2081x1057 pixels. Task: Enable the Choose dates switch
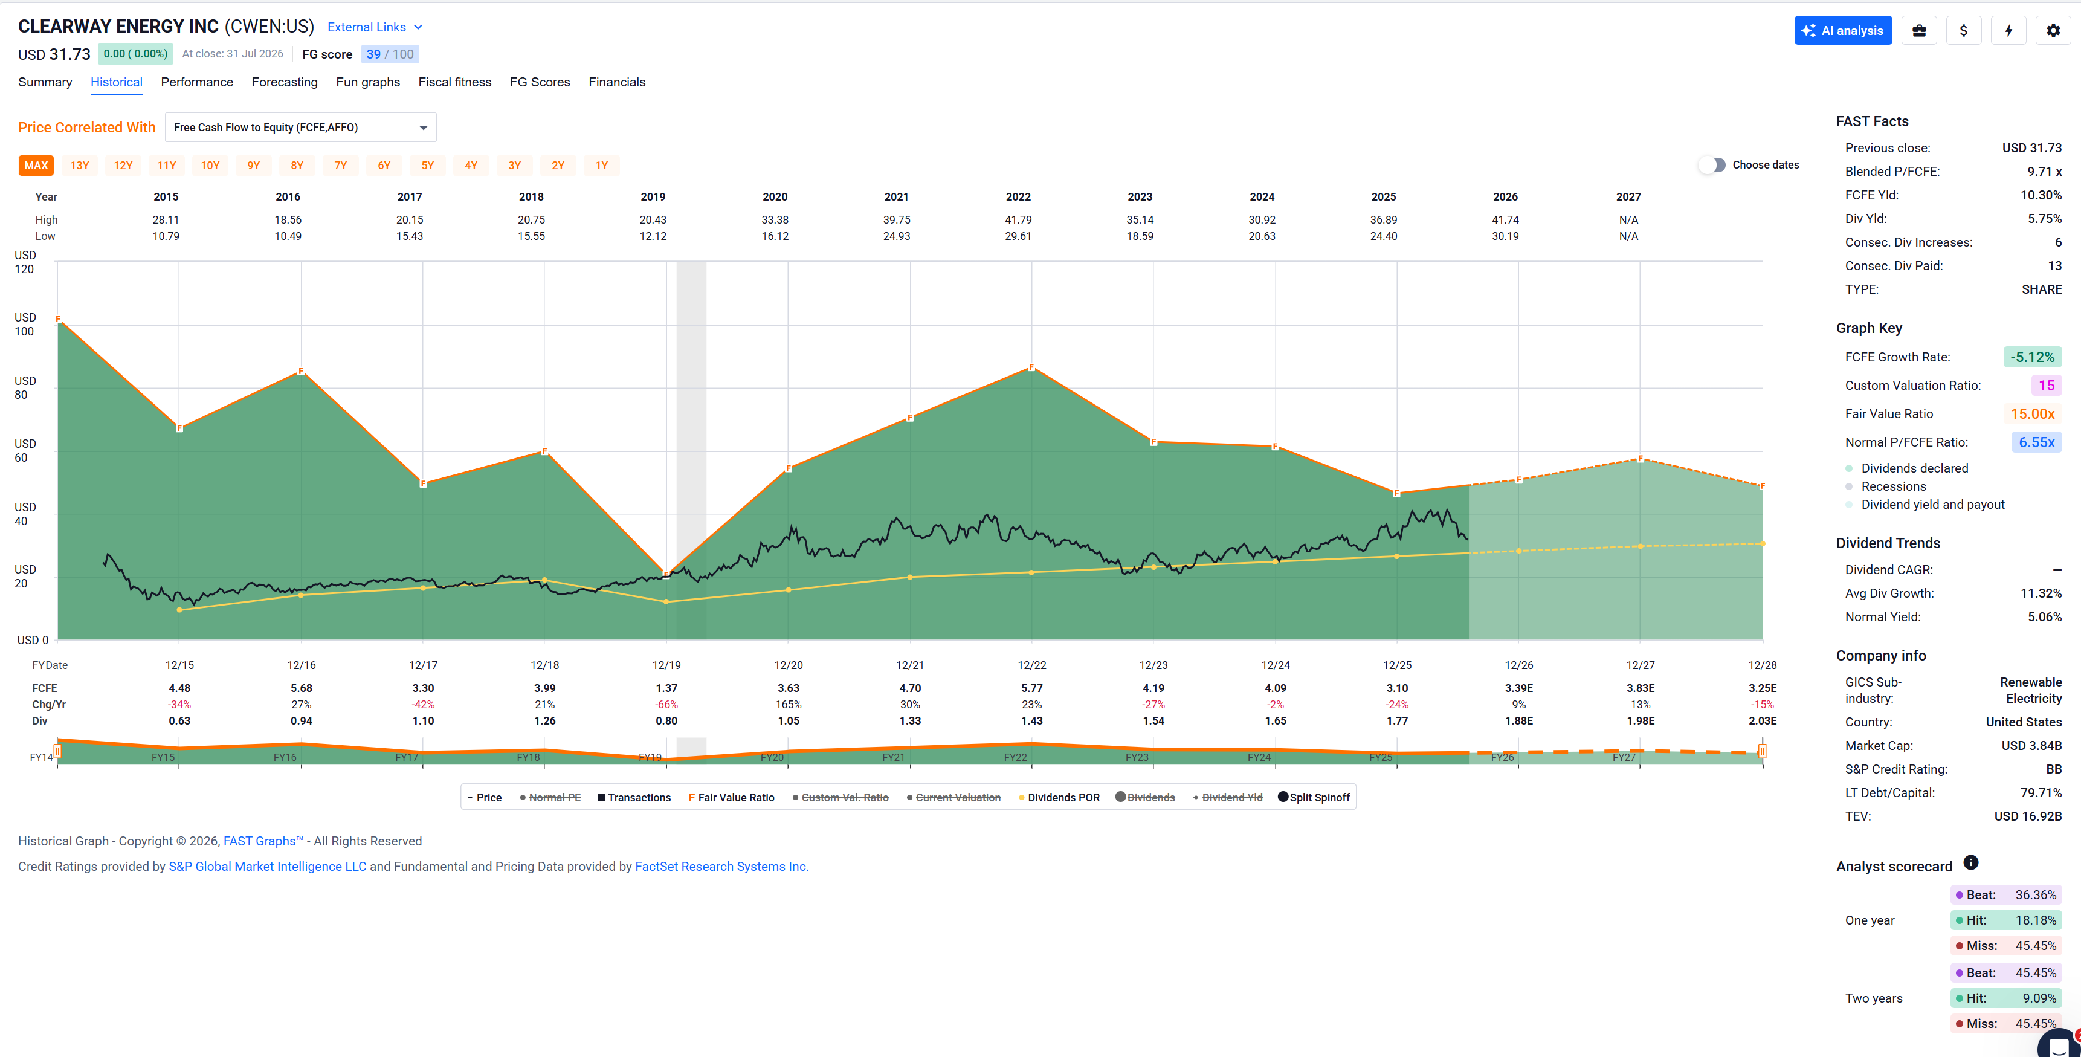(1712, 165)
